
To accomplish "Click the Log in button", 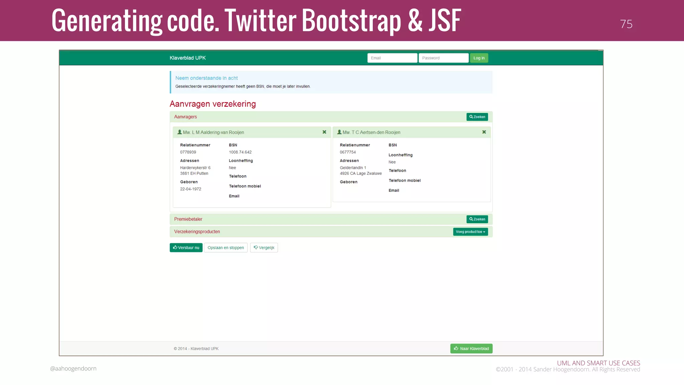I will click(x=479, y=58).
